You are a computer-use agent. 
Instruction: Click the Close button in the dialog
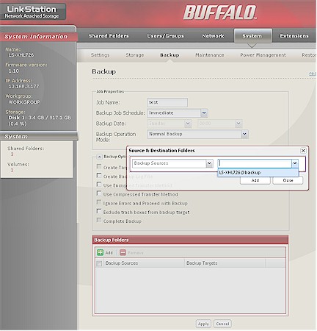(x=288, y=180)
